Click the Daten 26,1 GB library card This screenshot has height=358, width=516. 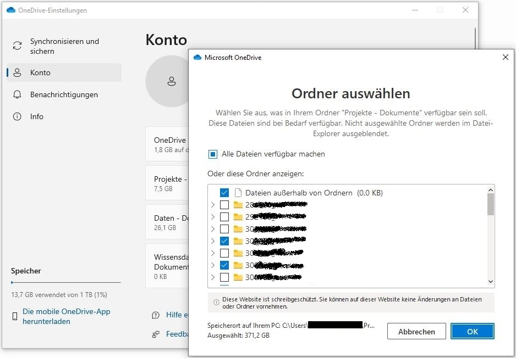[x=167, y=222]
